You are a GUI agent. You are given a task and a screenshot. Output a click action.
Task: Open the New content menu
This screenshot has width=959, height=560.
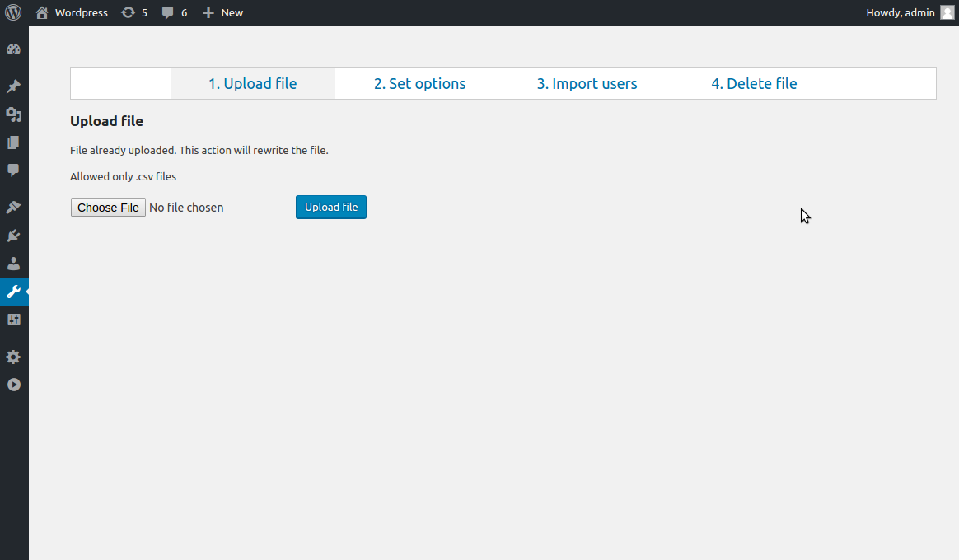coord(222,13)
